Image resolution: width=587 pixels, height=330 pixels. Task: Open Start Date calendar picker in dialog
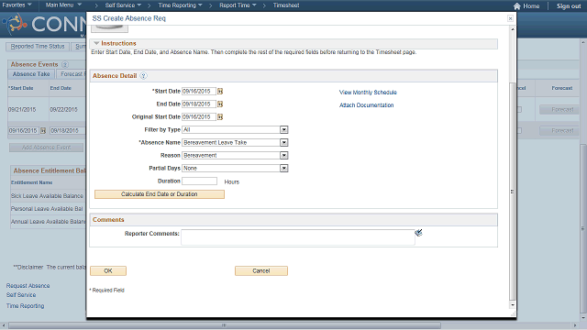pyautogui.click(x=220, y=92)
